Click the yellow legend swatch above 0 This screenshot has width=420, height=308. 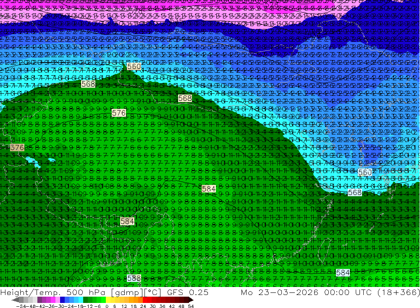[x=108, y=300]
